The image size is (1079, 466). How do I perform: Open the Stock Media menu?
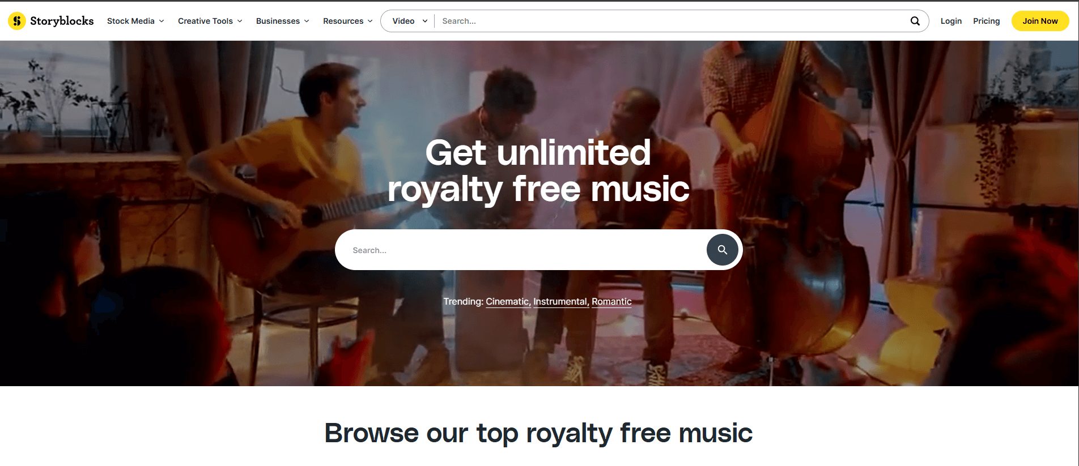(135, 21)
